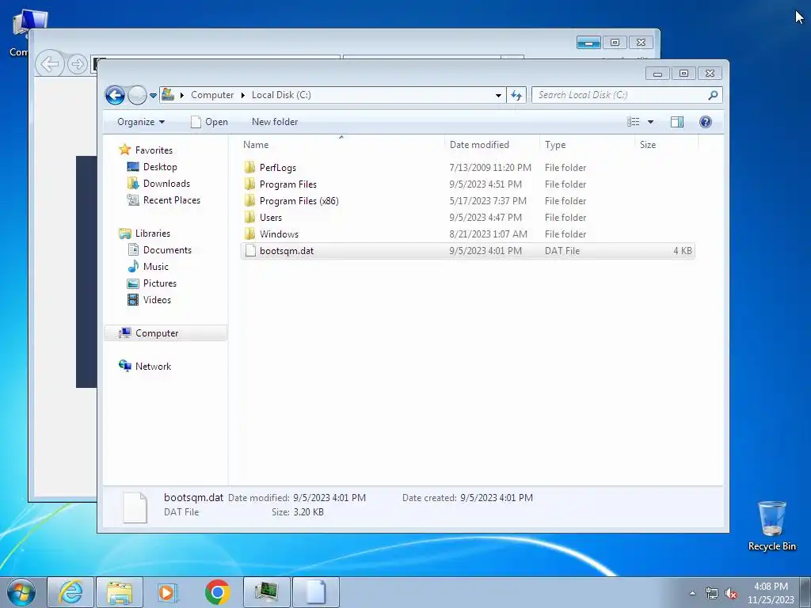Select the Program Files folder icon
The width and height of the screenshot is (811, 608).
(249, 184)
